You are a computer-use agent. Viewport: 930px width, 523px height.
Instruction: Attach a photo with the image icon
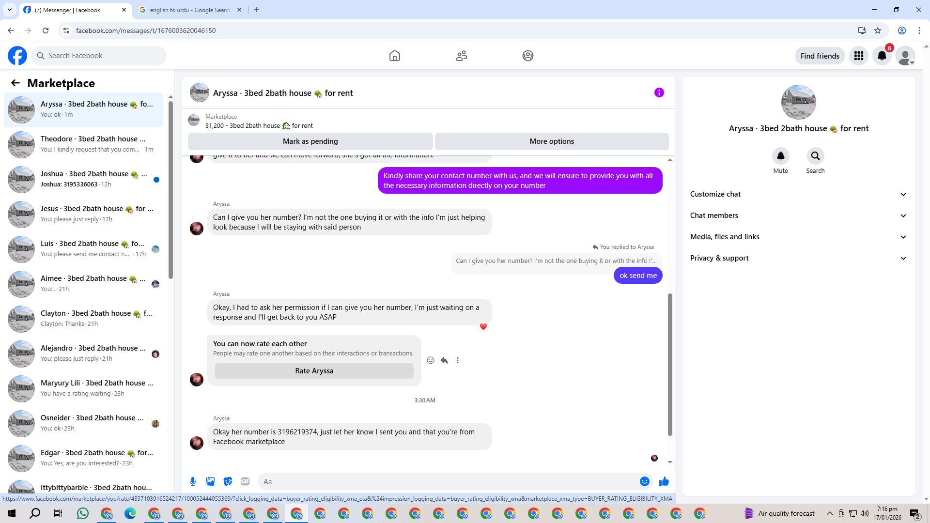210,481
